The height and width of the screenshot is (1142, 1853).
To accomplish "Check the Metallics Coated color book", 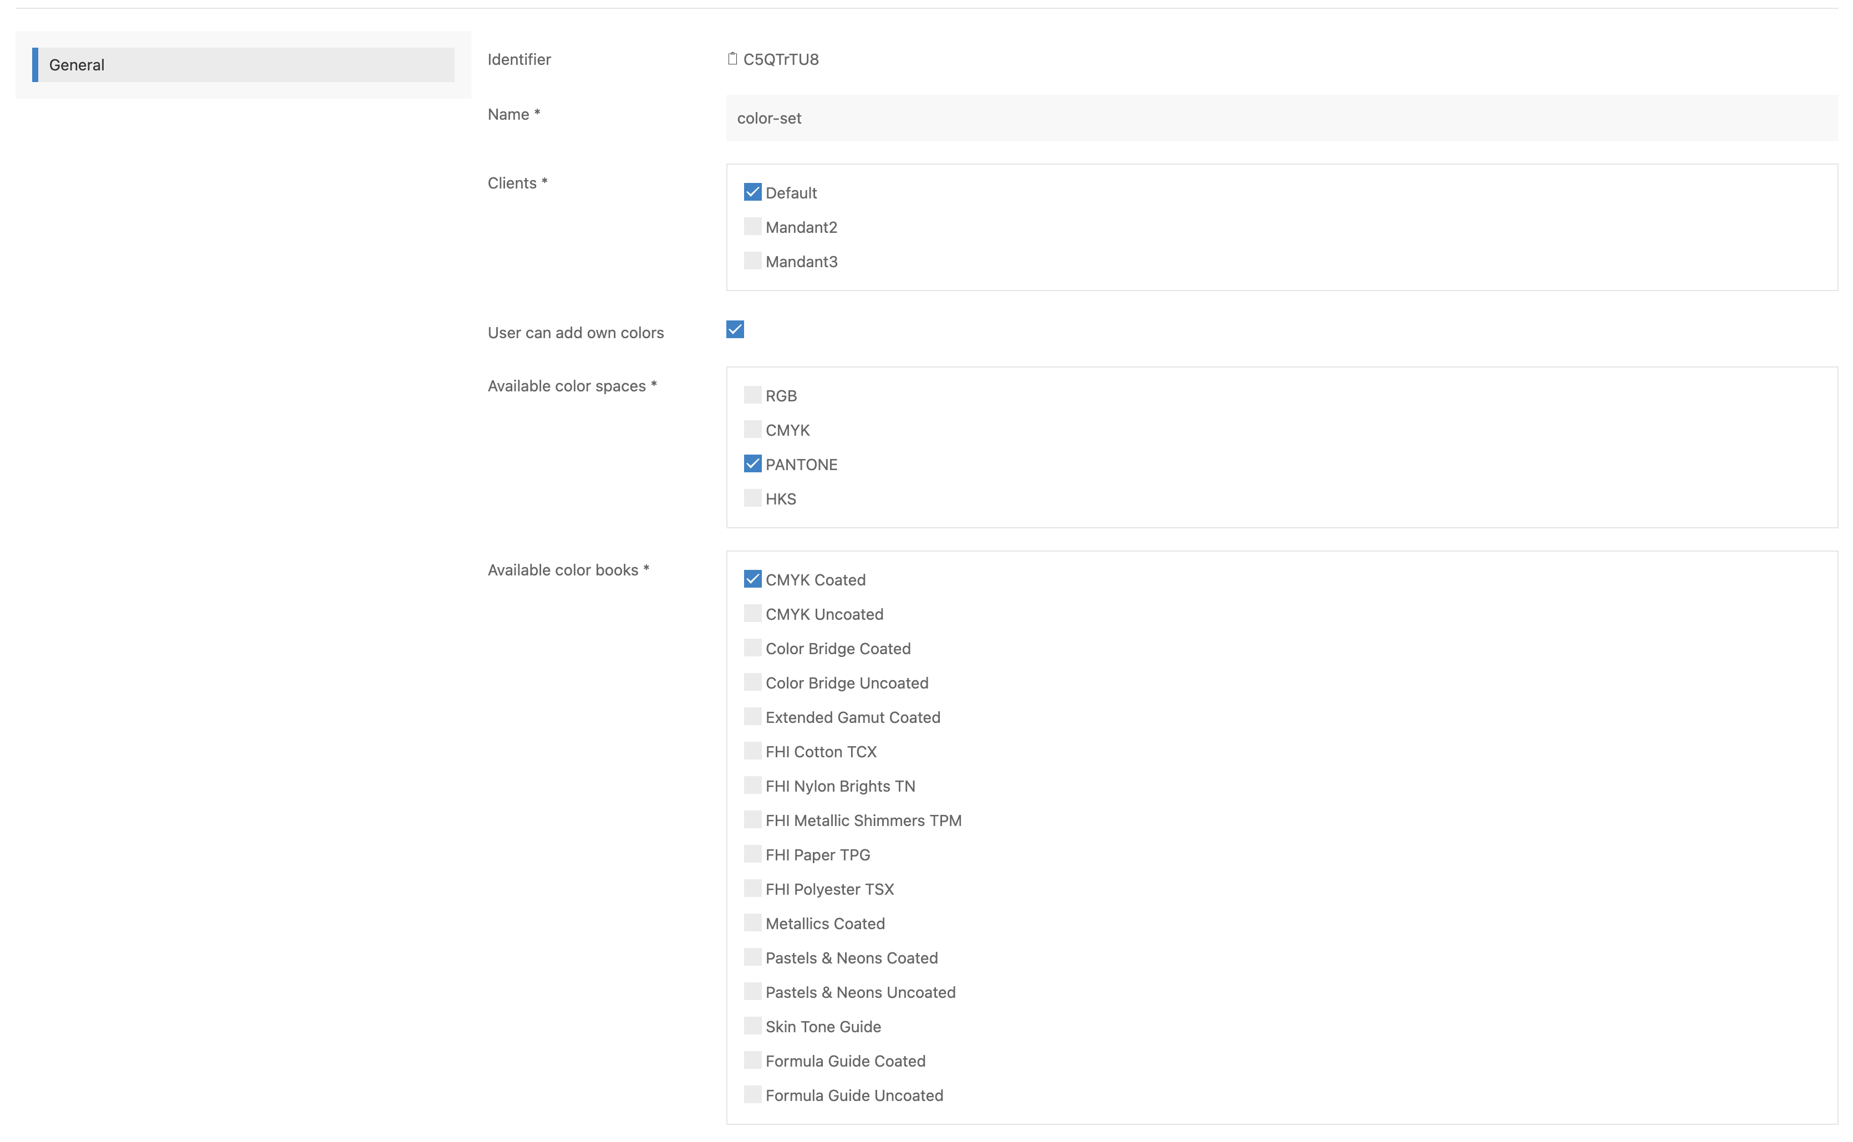I will (x=752, y=923).
